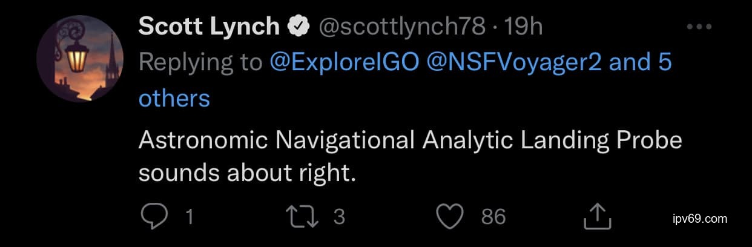Click the reply count of 1
The width and height of the screenshot is (752, 247).
(190, 217)
